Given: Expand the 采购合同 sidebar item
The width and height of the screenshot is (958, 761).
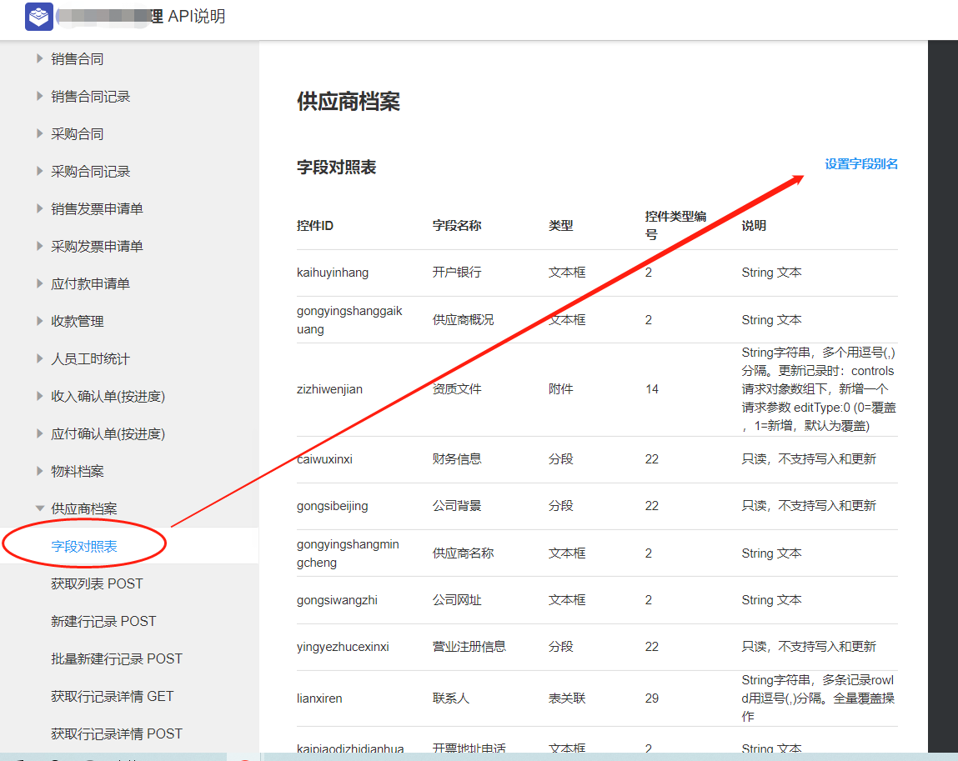Looking at the screenshot, I should pos(39,134).
